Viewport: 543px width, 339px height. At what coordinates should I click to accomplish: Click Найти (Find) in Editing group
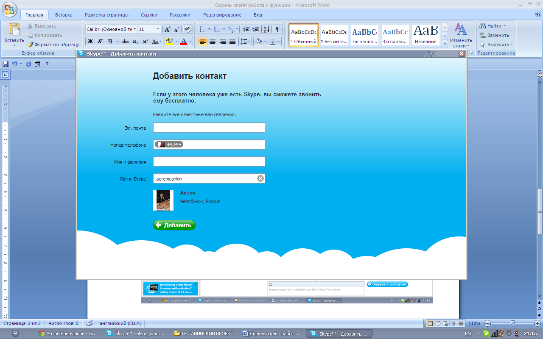(493, 26)
